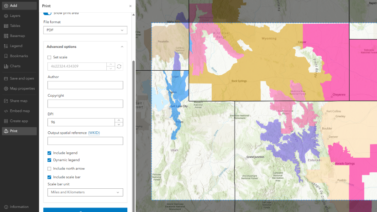
Task: Click the Save and open folder icon
Action: [6, 78]
